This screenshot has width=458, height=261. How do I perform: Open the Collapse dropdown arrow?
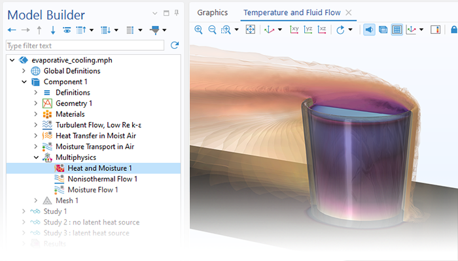tap(92, 30)
